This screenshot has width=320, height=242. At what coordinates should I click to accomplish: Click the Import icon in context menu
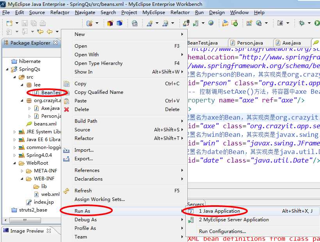66,151
